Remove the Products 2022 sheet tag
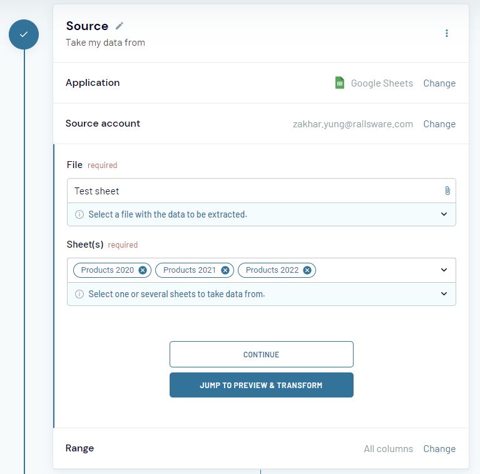 [x=307, y=270]
